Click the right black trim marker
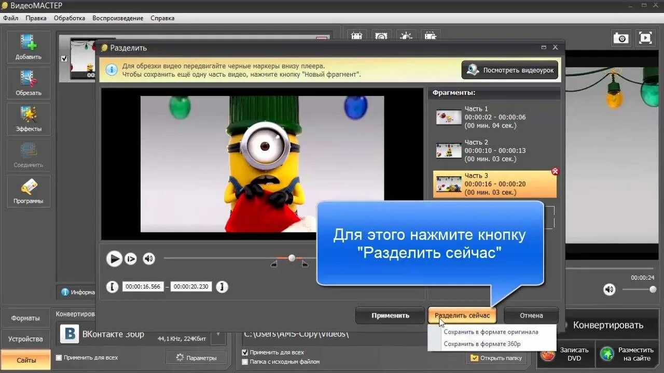 pyautogui.click(x=305, y=264)
